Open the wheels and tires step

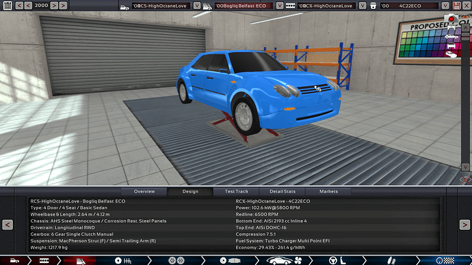coord(176,260)
